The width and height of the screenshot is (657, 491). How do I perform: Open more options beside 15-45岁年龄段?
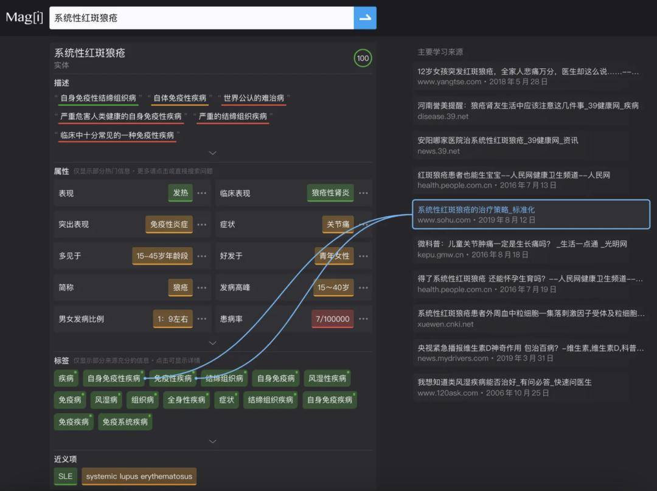point(202,256)
